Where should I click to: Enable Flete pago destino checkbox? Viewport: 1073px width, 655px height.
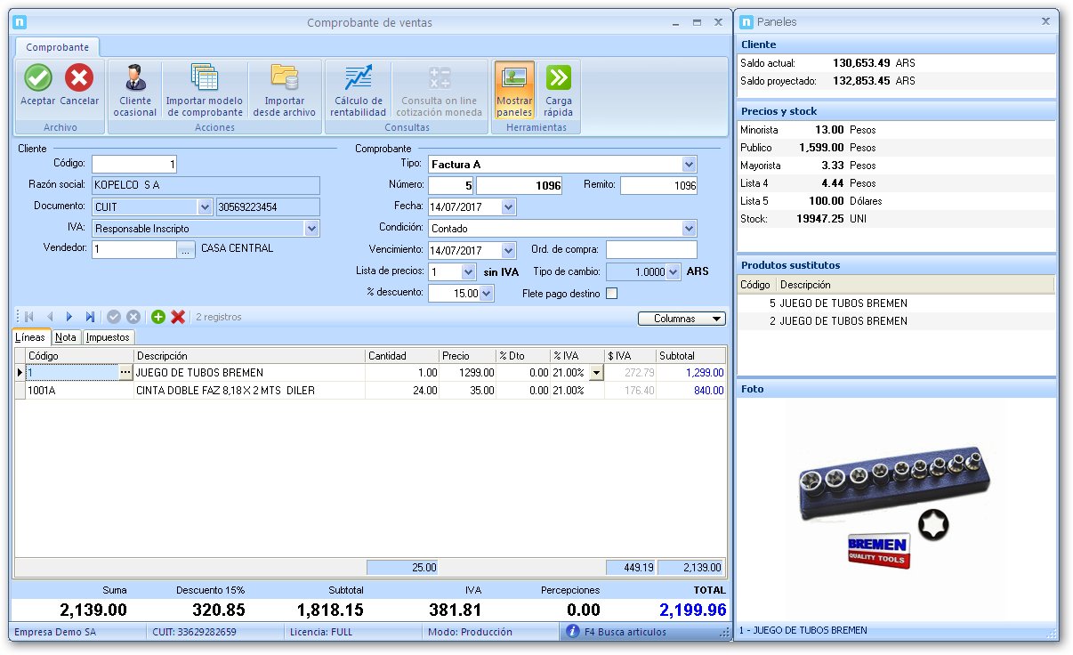point(611,294)
